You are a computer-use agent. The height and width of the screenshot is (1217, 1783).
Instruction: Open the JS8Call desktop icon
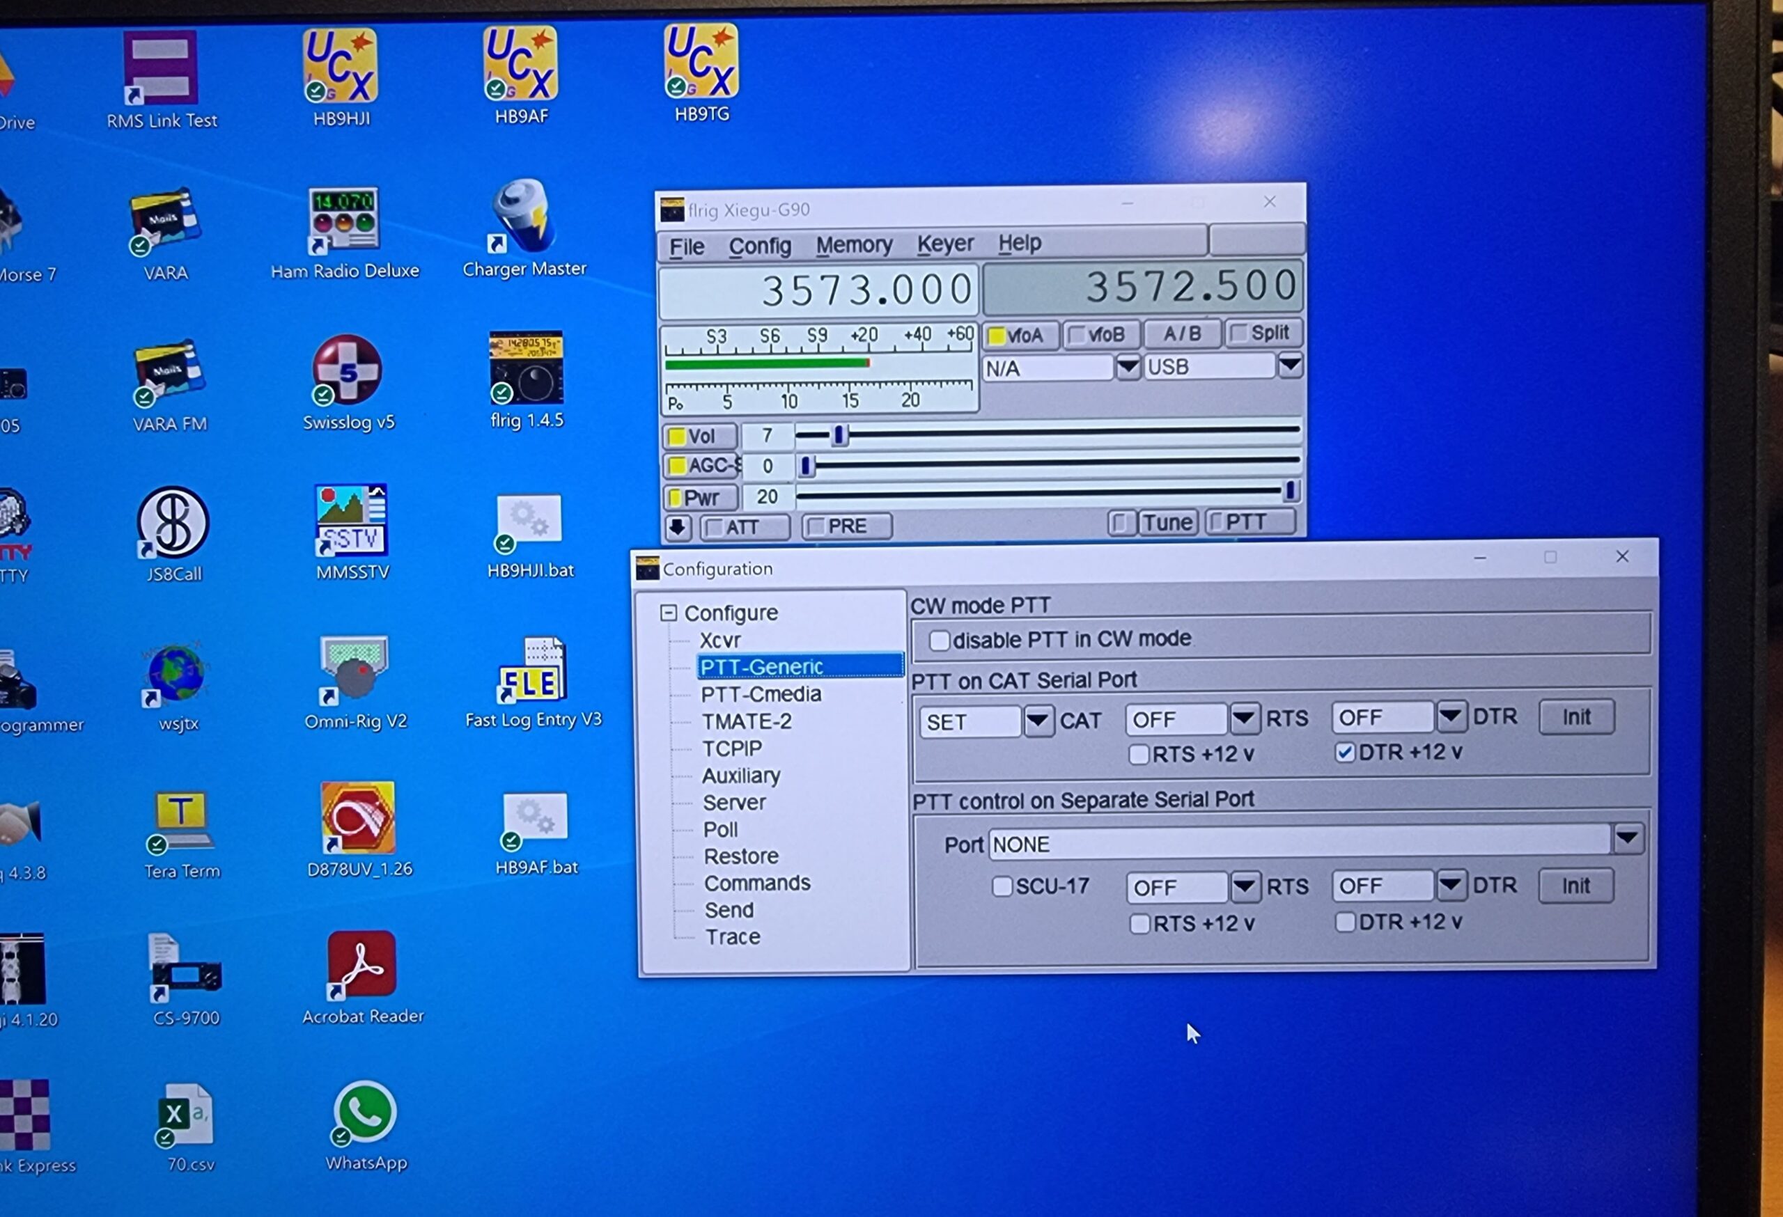tap(173, 522)
